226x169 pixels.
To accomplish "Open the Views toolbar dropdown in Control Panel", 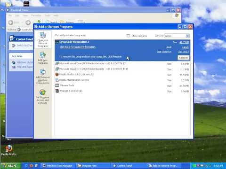I will pyautogui.click(x=81, y=22).
